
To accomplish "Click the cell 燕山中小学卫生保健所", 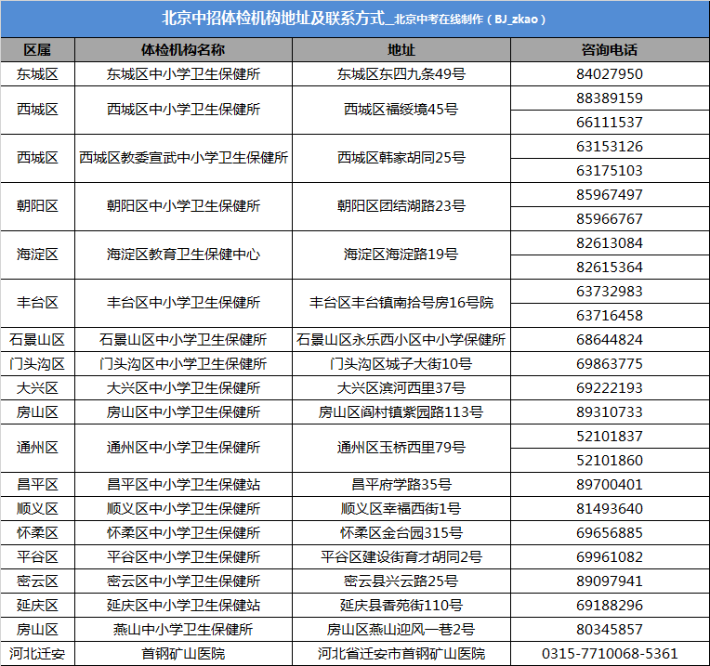I will (183, 630).
